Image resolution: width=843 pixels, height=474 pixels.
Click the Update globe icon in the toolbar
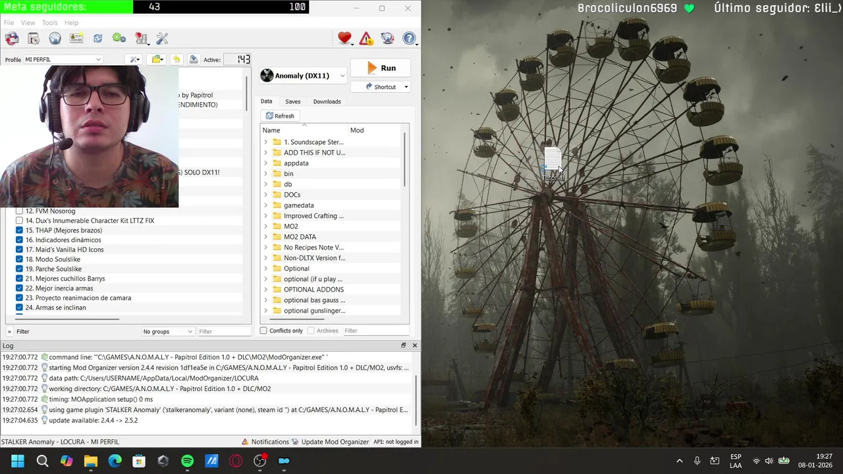point(387,39)
